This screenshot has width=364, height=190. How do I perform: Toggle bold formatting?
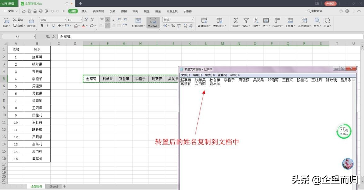coord(42,26)
